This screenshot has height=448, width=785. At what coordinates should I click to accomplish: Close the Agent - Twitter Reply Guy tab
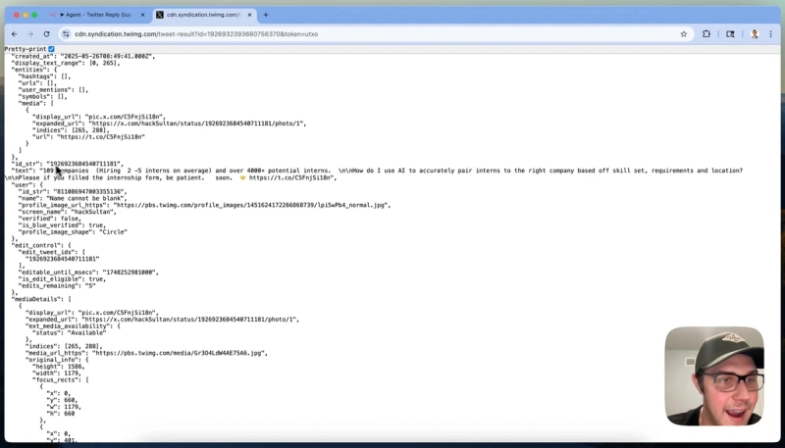pos(142,15)
